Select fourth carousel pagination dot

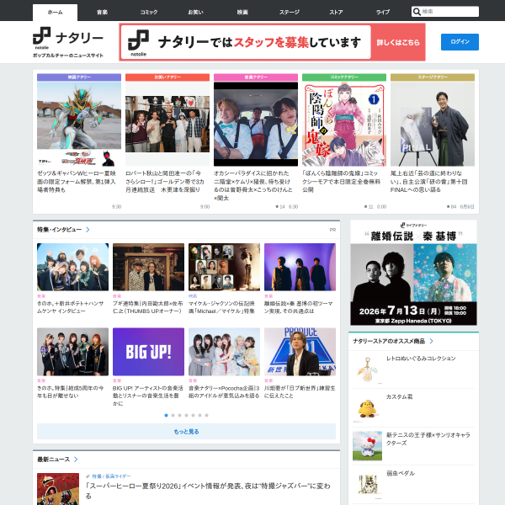pos(187,415)
